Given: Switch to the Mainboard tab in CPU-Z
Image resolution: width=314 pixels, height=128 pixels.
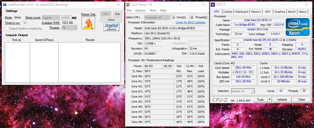Looking at the screenshot, I should pyautogui.click(x=242, y=12).
